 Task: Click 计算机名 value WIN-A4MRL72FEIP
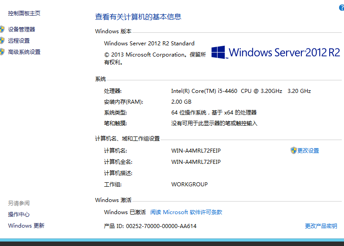(x=196, y=151)
